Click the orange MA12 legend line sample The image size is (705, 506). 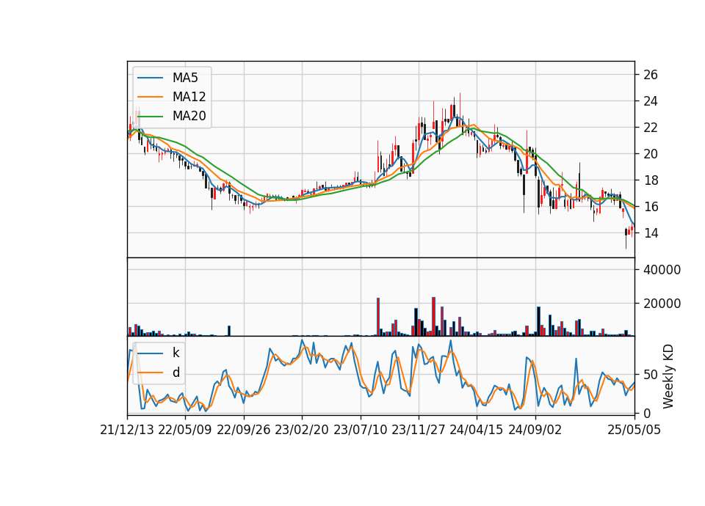(x=150, y=97)
